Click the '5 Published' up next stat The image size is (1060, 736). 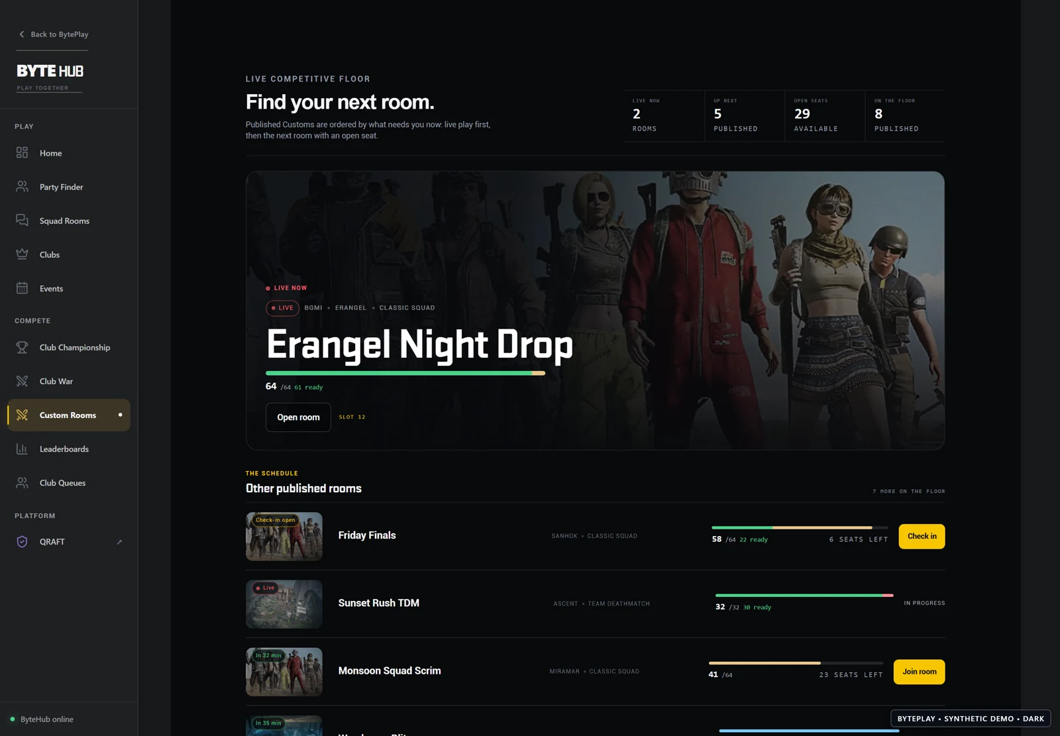[x=744, y=115]
